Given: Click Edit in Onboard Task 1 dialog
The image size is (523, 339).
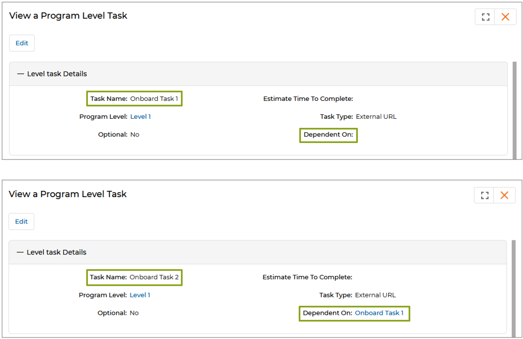Looking at the screenshot, I should click(22, 43).
